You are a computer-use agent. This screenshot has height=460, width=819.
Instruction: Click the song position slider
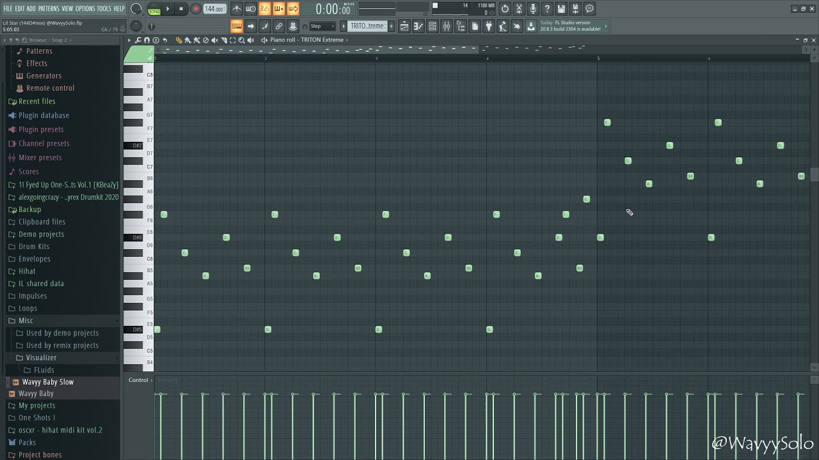click(188, 26)
